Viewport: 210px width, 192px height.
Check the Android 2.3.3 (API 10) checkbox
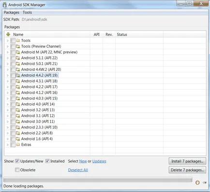(13, 127)
